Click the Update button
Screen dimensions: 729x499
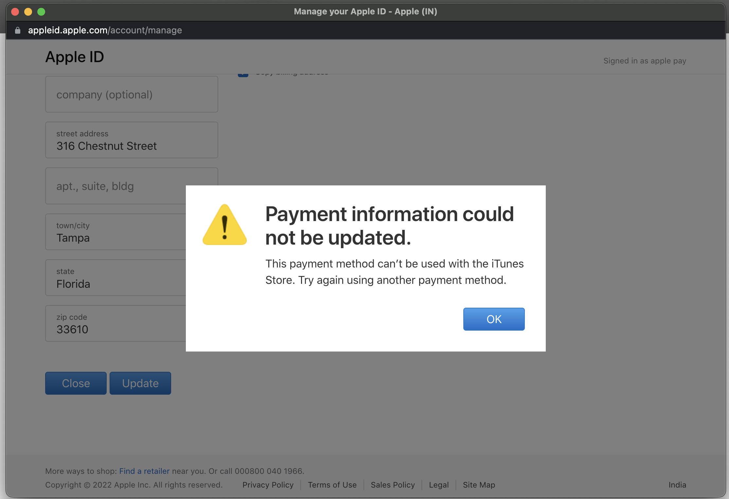(x=140, y=383)
